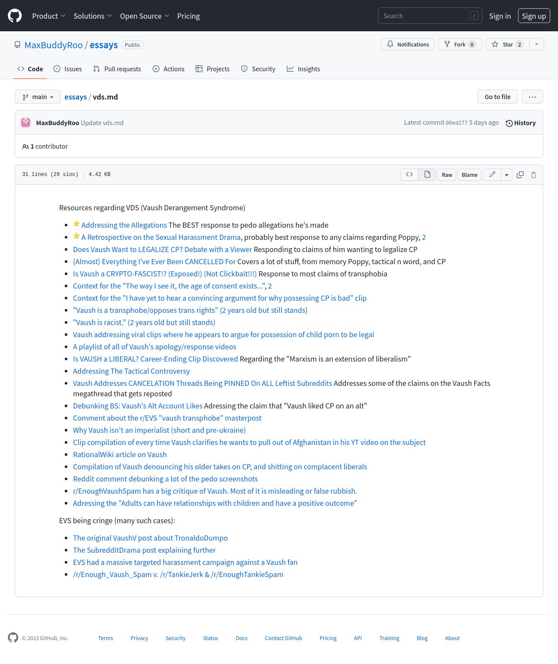Expand the Open Source menu
This screenshot has height=664, width=558.
145,16
